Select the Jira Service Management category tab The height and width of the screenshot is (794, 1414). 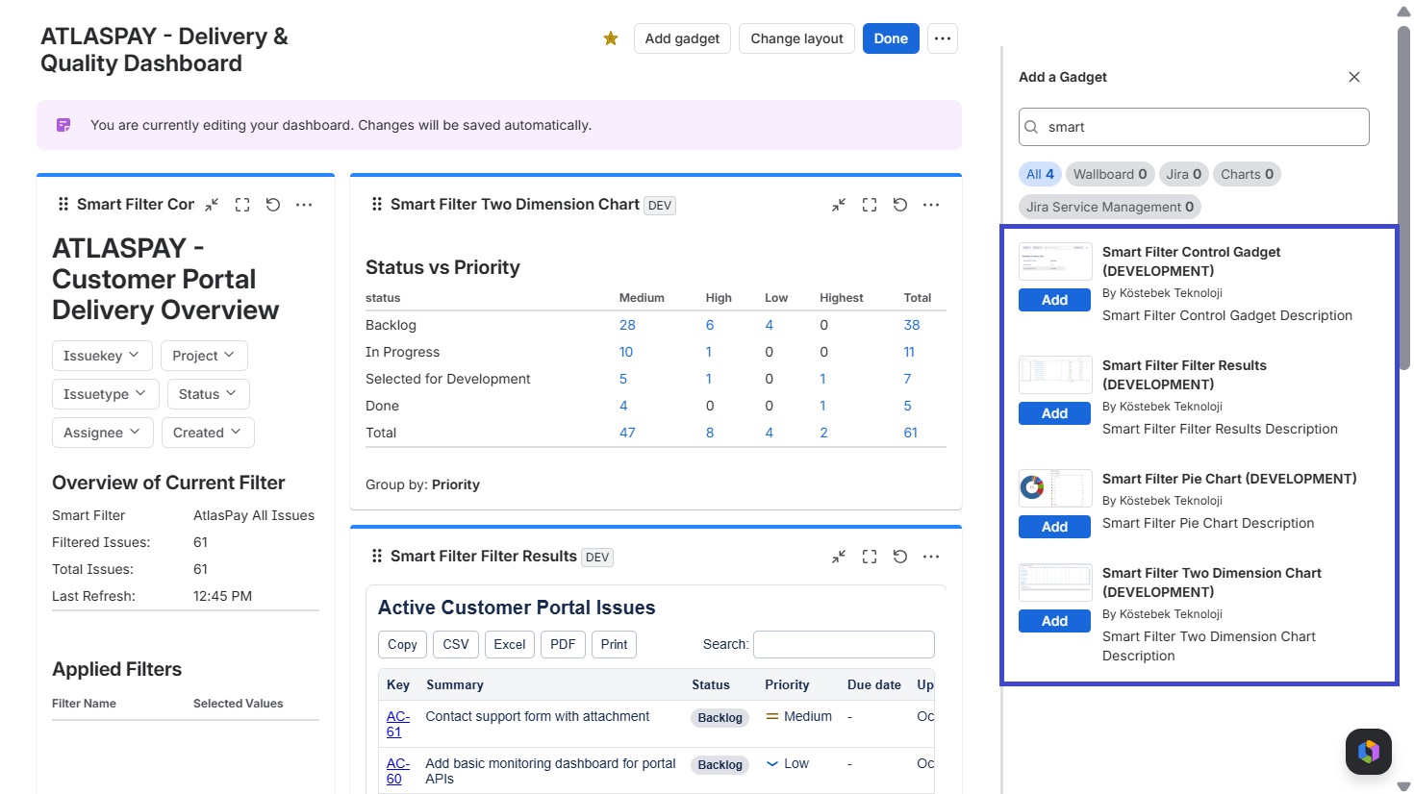point(1110,207)
